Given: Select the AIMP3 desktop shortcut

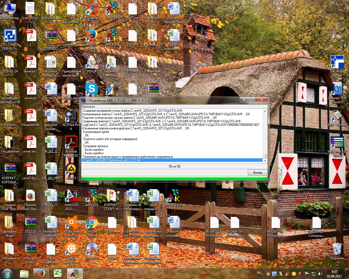Looking at the screenshot, I should pos(71,172).
